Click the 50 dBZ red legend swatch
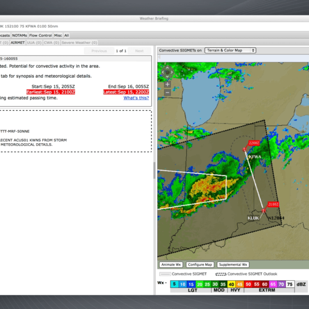Image resolution: width=309 pixels, height=309 pixels. [248, 284]
